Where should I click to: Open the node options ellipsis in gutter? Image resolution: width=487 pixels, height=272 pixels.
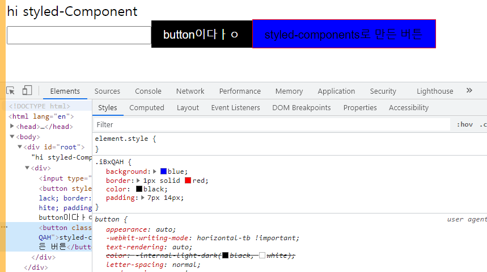4,227
